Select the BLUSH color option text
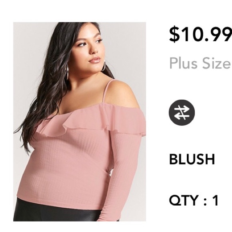The height and width of the screenshot is (232, 232). click(192, 159)
